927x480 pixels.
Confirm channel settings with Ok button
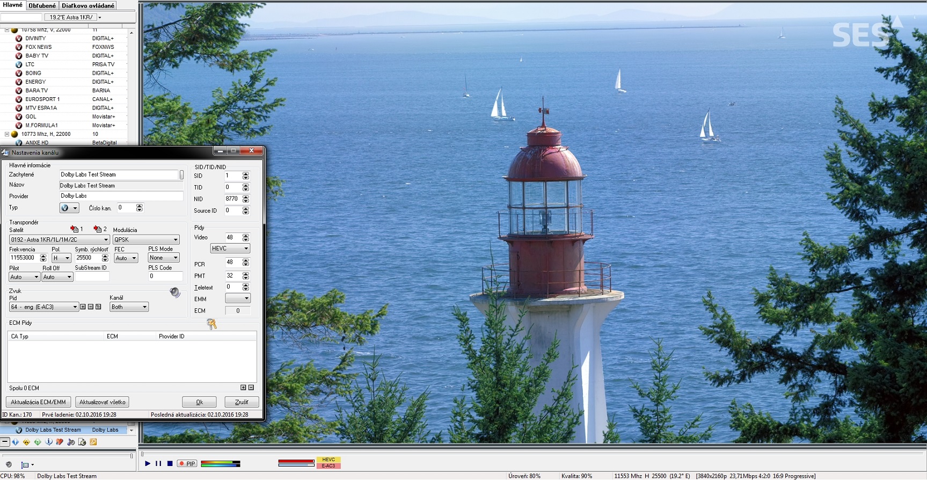click(199, 402)
